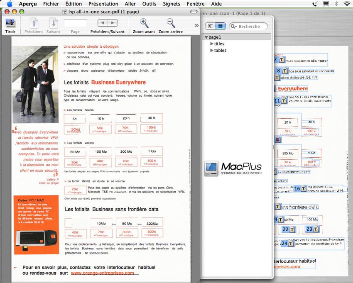The image size is (353, 283).
Task: Open the Aller menu
Action: coord(130,4)
